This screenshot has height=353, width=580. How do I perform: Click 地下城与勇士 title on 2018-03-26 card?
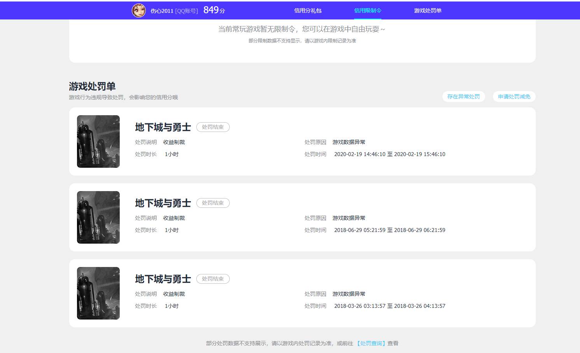[x=163, y=279]
